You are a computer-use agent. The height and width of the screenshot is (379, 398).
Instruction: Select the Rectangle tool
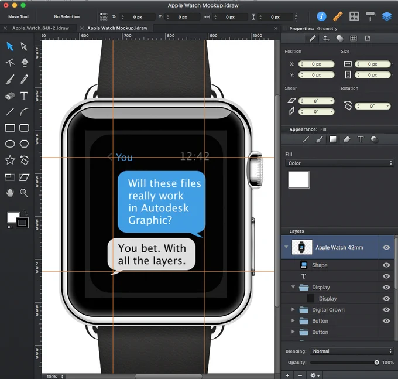point(10,128)
